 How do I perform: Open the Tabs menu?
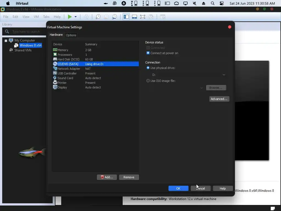[46, 17]
